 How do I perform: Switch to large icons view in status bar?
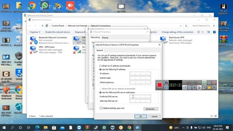(216, 116)
